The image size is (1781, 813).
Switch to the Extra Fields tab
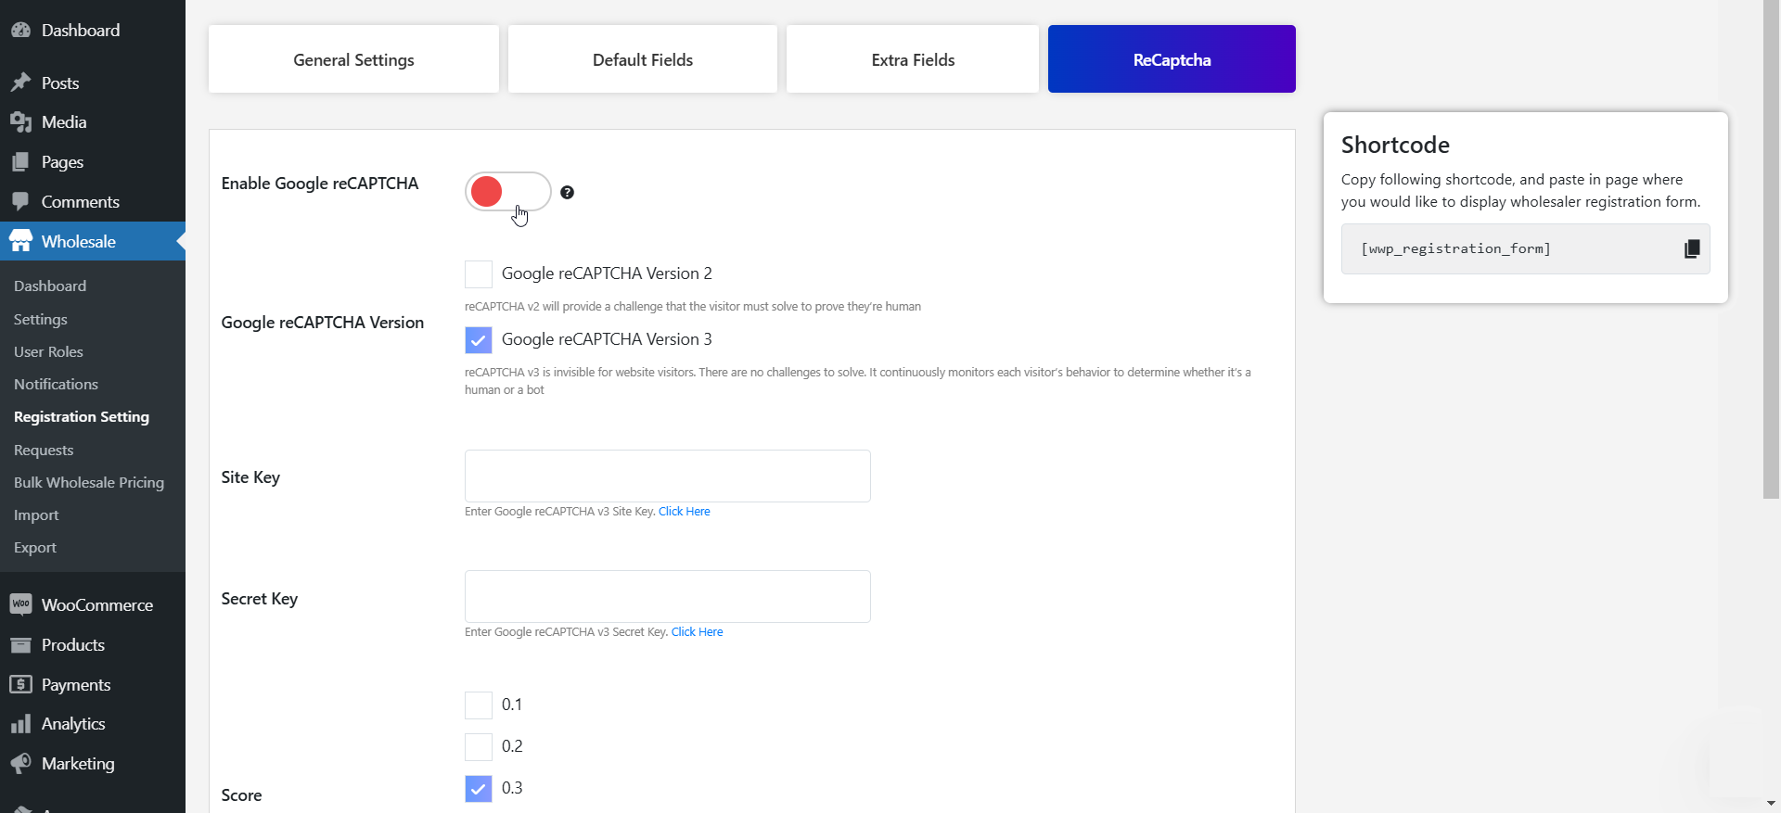[913, 59]
